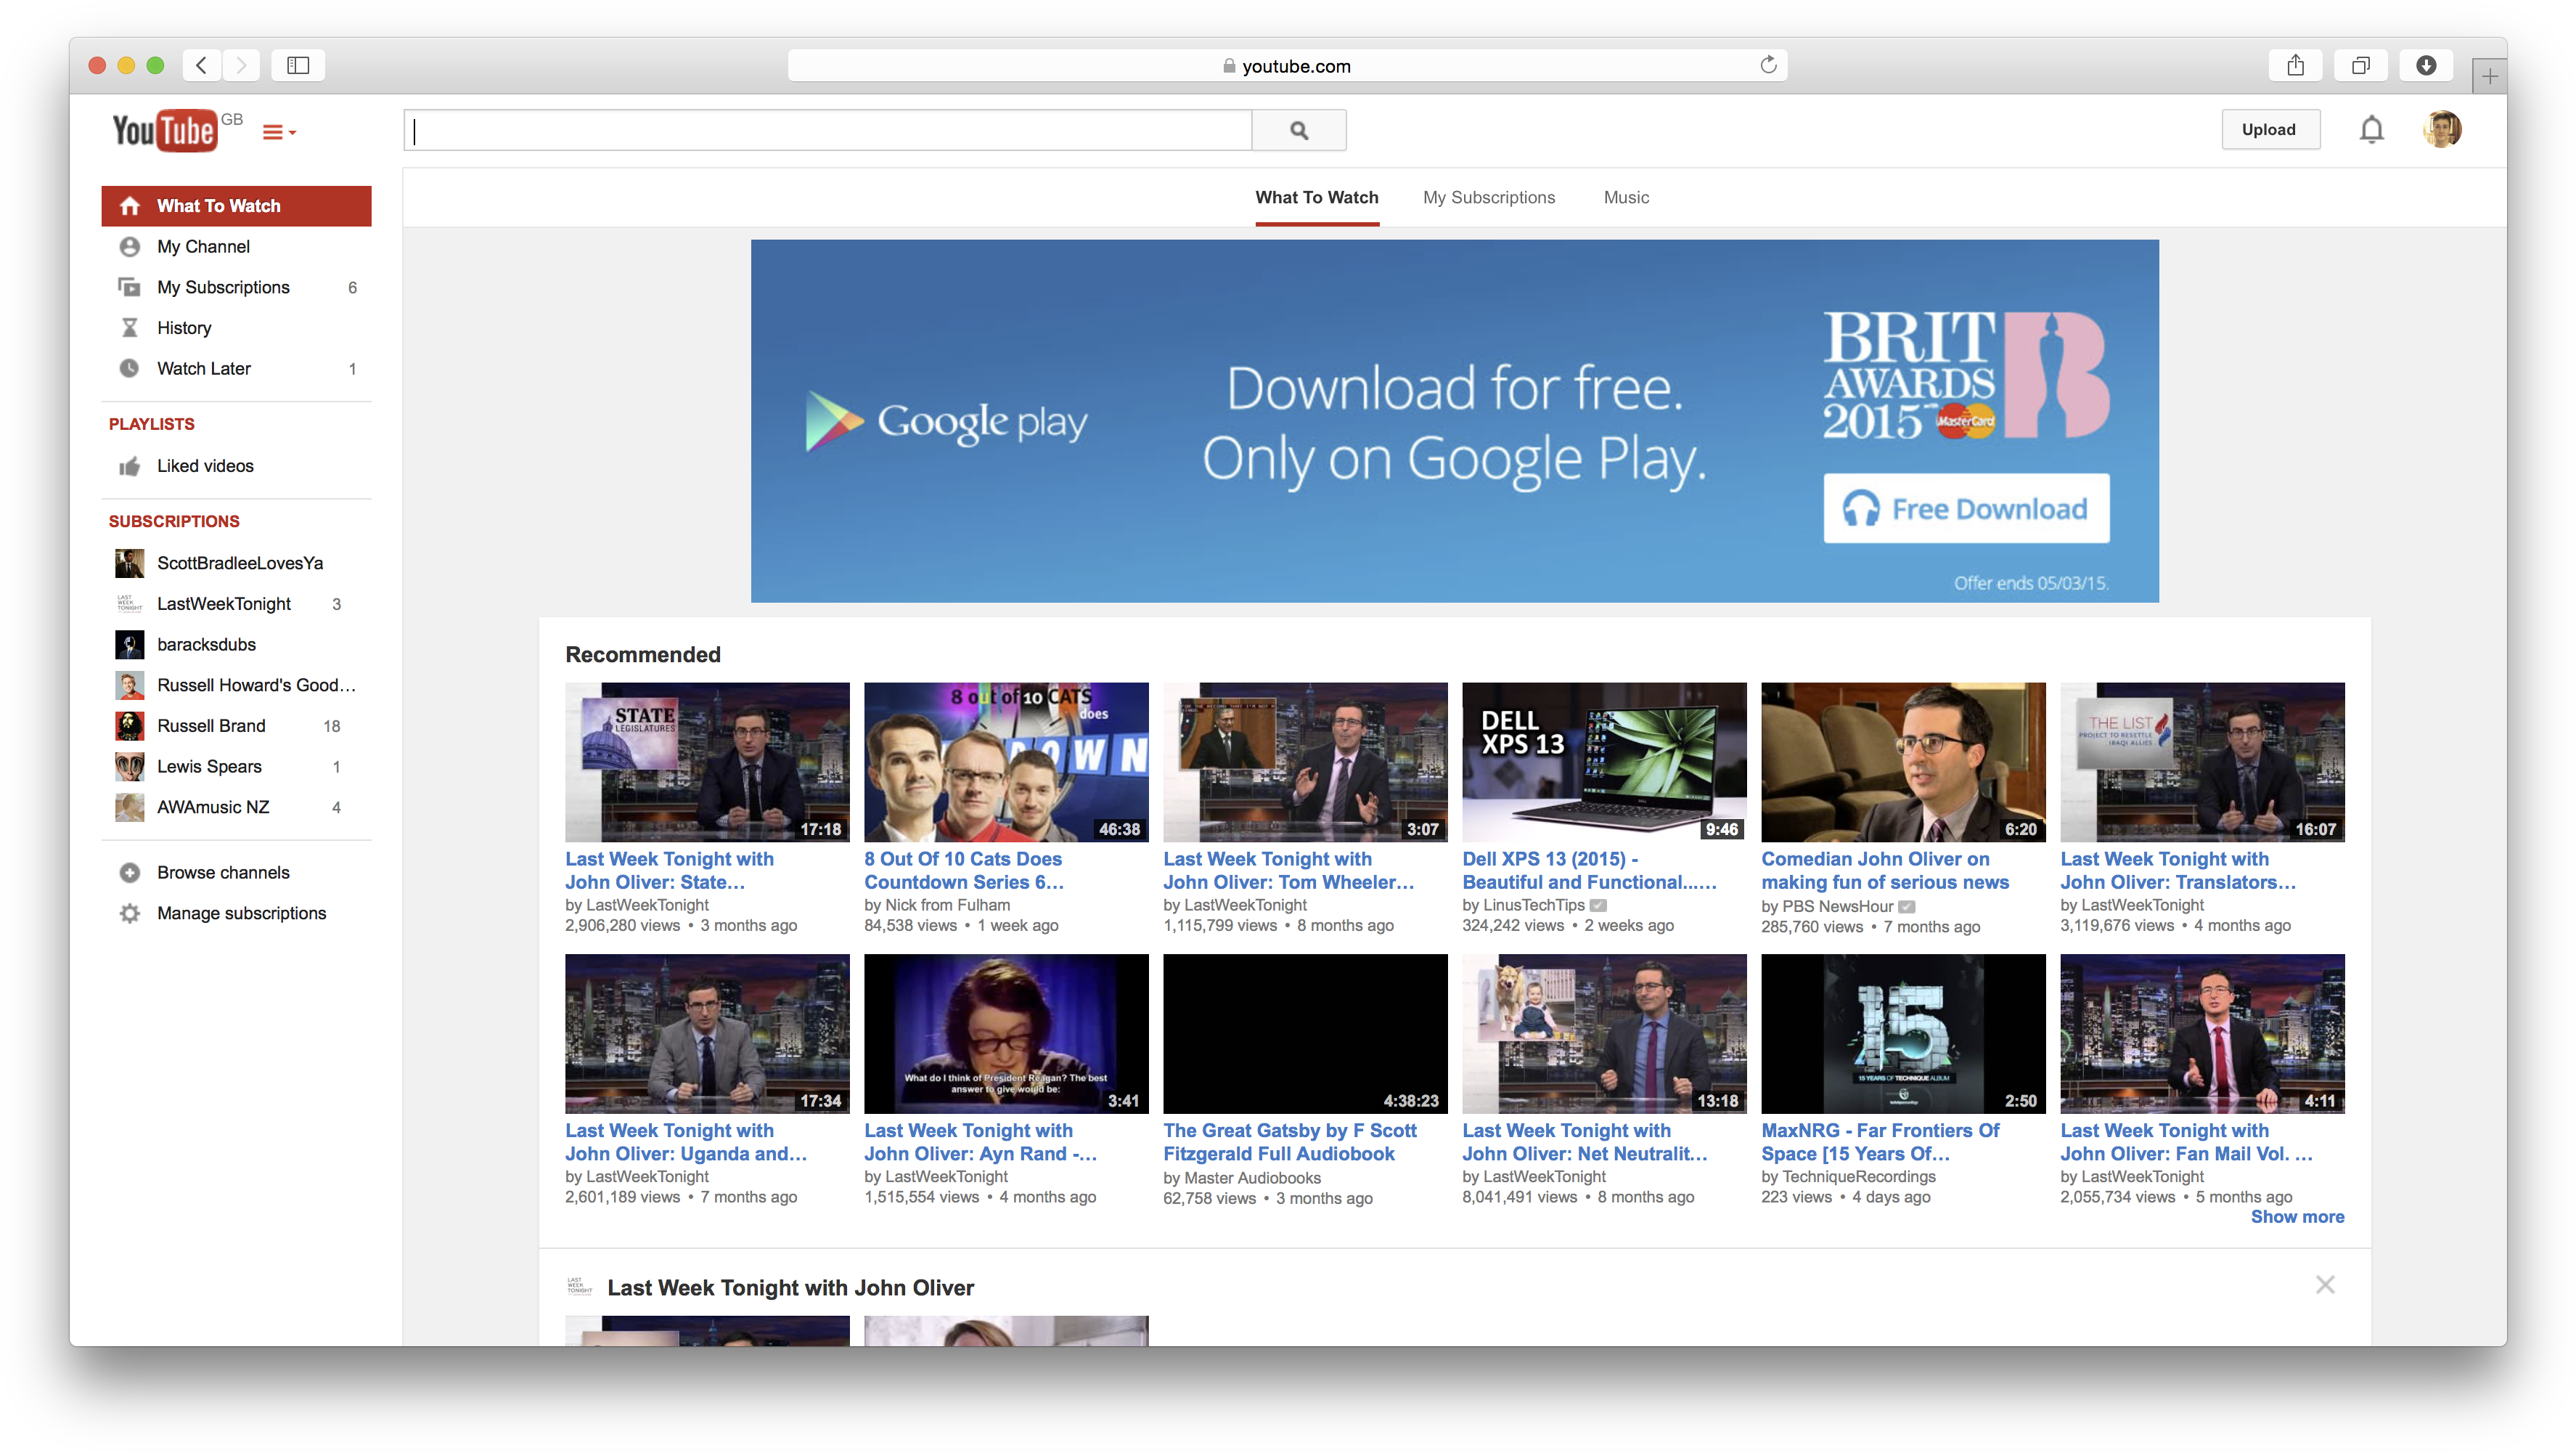Click the Free Download ad button
The width and height of the screenshot is (2576, 1453).
pyautogui.click(x=1966, y=509)
